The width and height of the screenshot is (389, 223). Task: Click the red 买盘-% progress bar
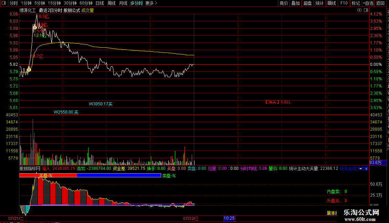point(48,175)
